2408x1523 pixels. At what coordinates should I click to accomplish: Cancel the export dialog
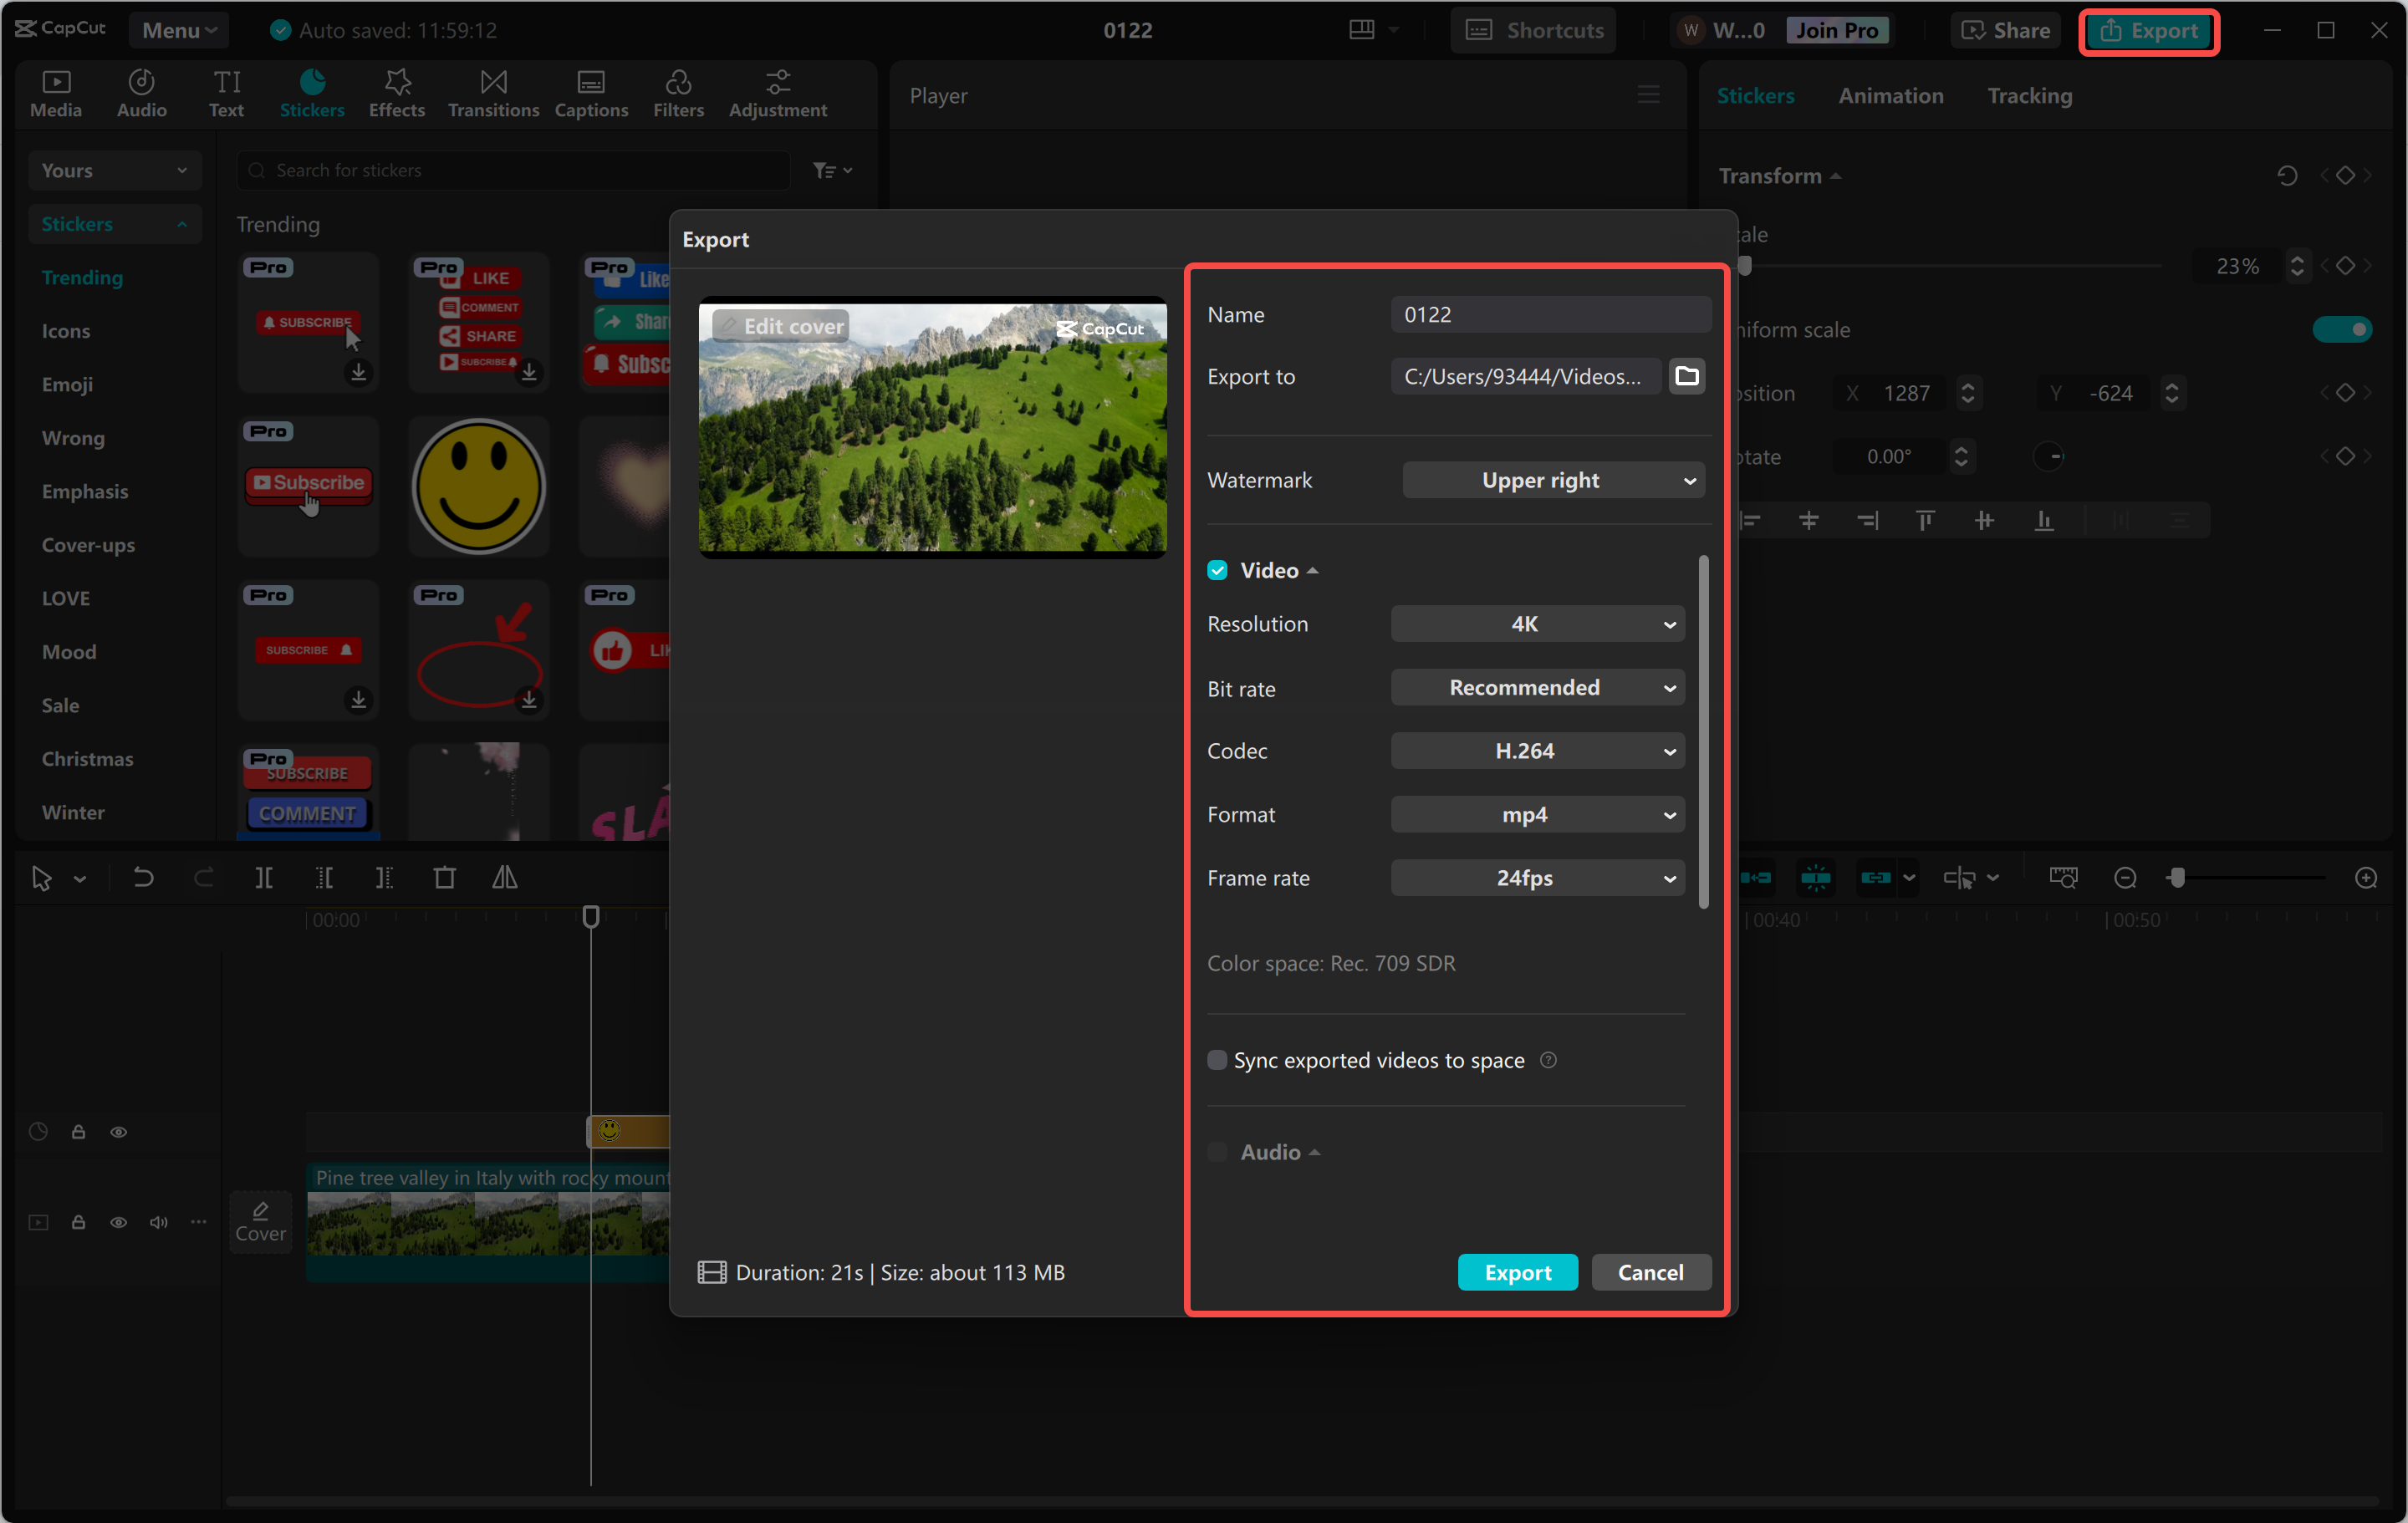click(x=1650, y=1272)
